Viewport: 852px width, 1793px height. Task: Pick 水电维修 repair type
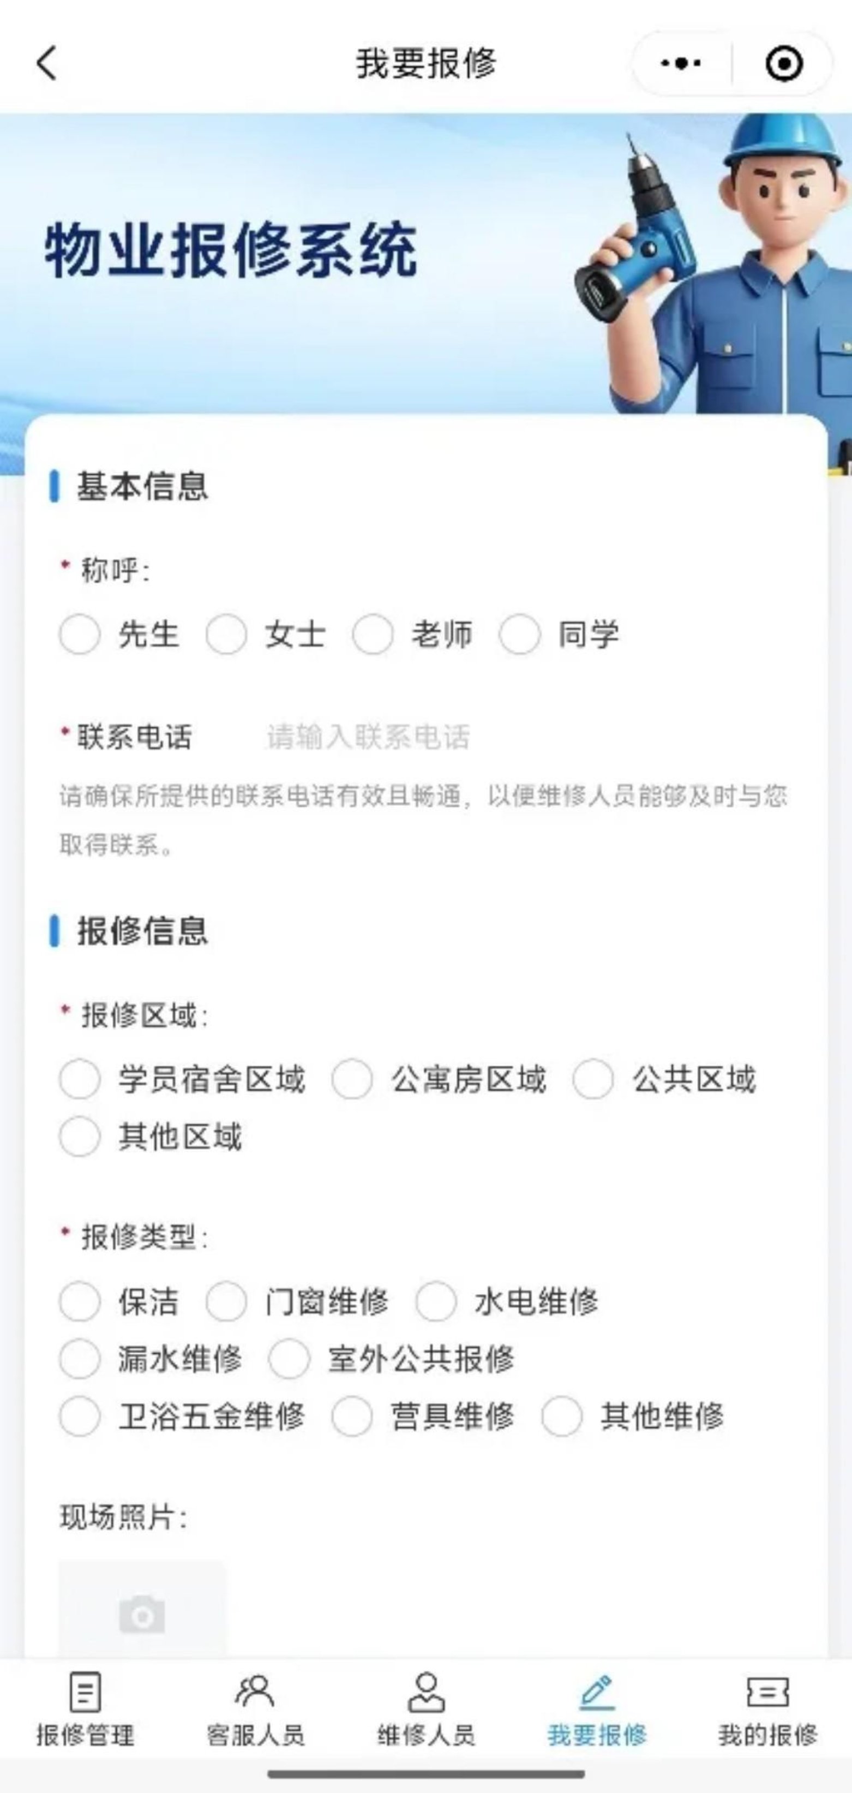pos(436,1301)
